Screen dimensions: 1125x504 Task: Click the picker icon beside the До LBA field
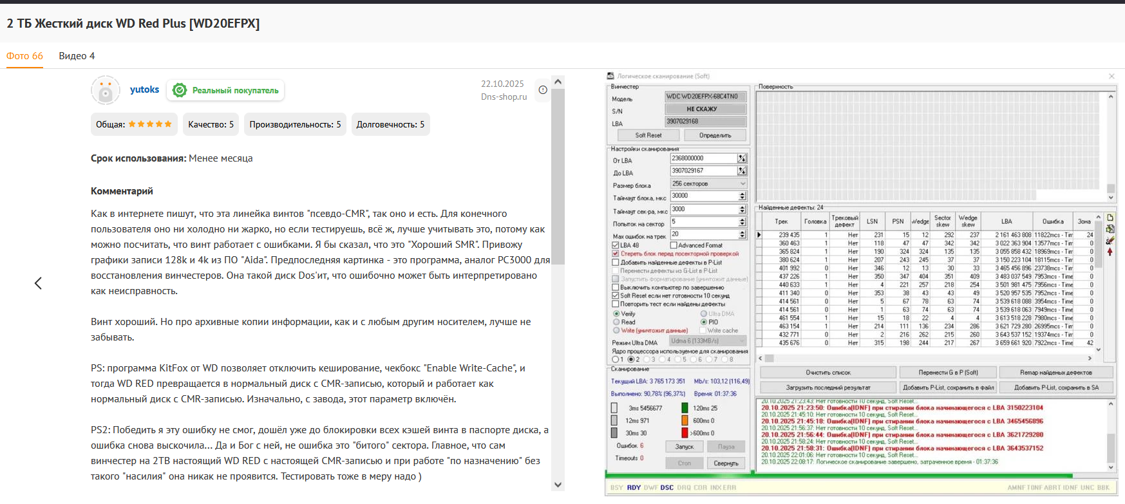pyautogui.click(x=742, y=171)
